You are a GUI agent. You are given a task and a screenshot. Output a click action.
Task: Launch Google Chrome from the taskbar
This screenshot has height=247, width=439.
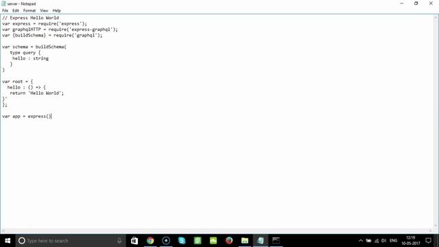[150, 241]
